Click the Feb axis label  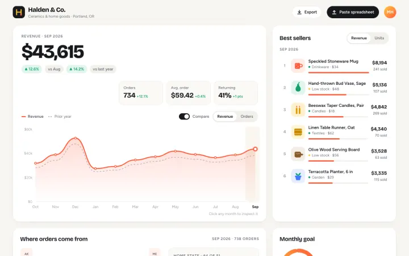(x=115, y=207)
